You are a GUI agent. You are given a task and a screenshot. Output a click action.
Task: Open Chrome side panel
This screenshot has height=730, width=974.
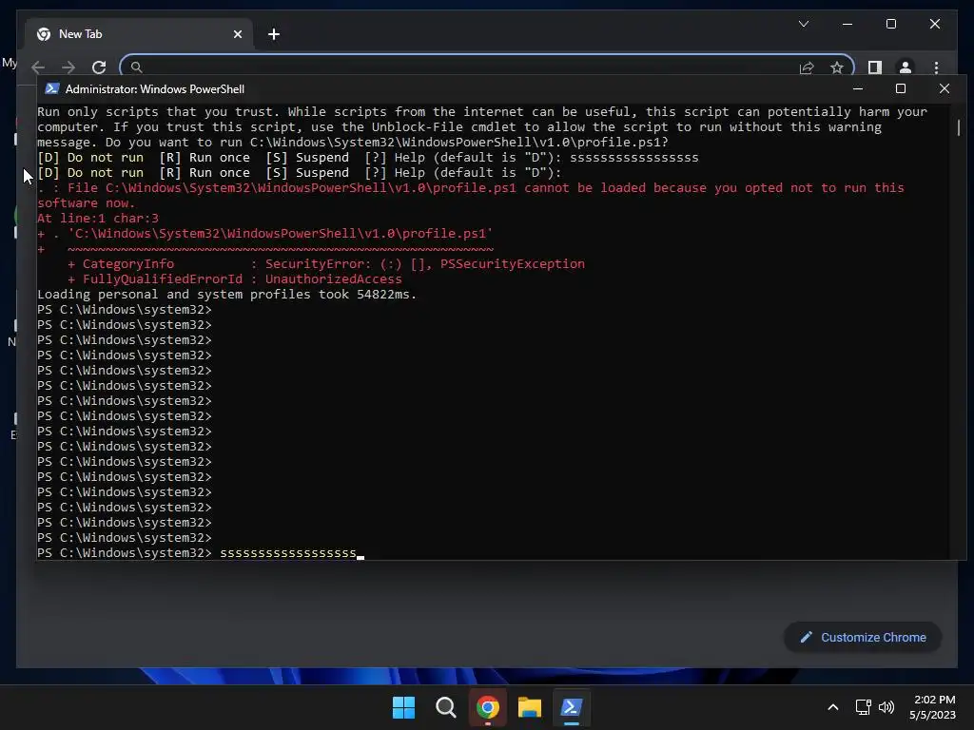click(875, 67)
